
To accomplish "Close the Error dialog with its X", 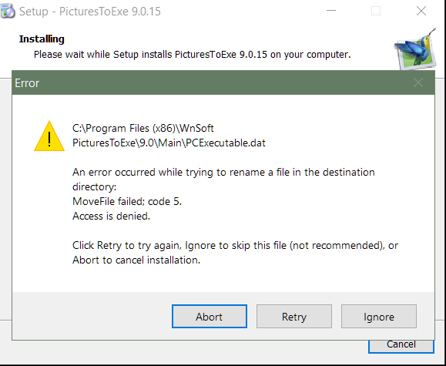I will [x=417, y=82].
